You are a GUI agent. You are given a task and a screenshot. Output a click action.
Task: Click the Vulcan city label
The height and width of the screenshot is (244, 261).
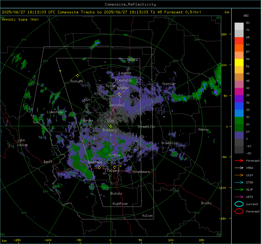[148, 216]
